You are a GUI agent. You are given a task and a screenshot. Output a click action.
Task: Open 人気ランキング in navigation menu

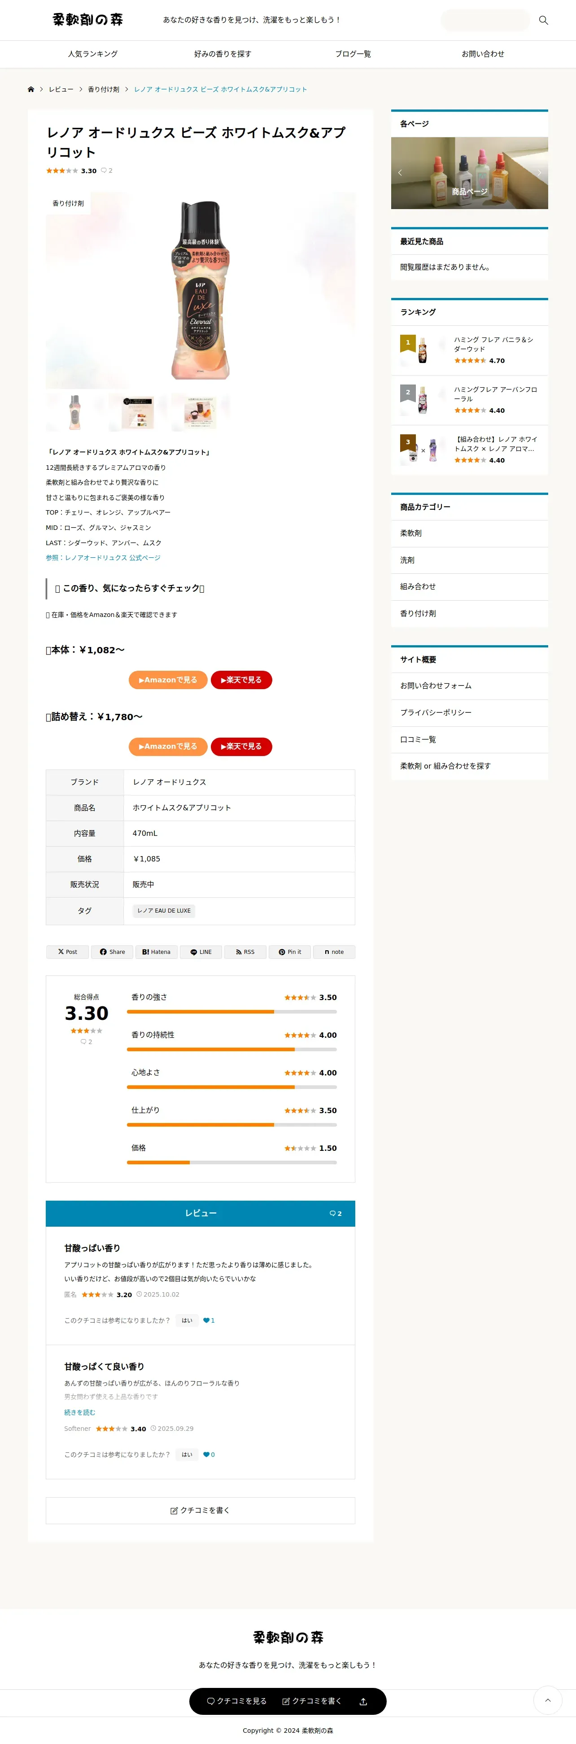[93, 54]
